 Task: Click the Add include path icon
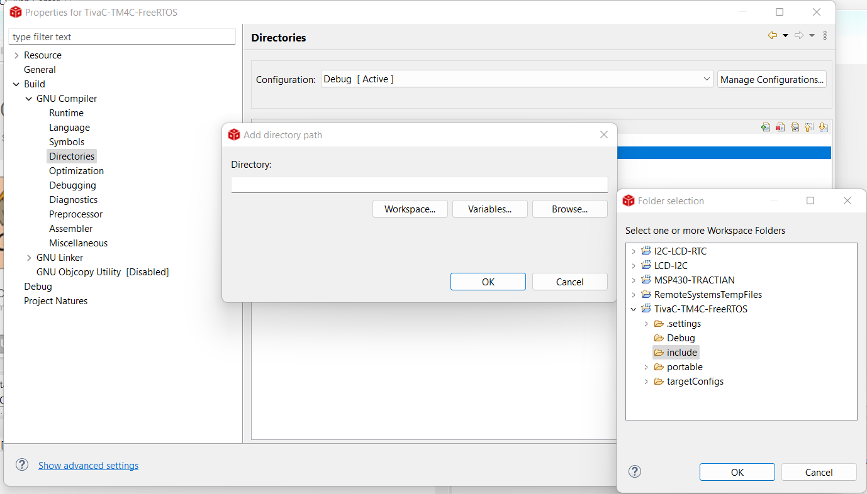click(765, 127)
